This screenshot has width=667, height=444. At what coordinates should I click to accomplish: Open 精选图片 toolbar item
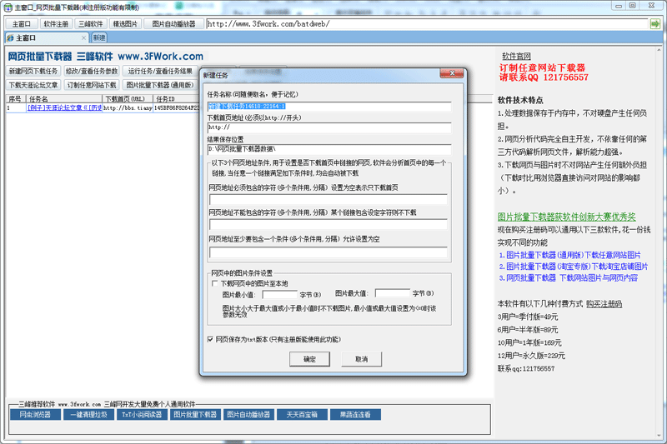[x=125, y=24]
